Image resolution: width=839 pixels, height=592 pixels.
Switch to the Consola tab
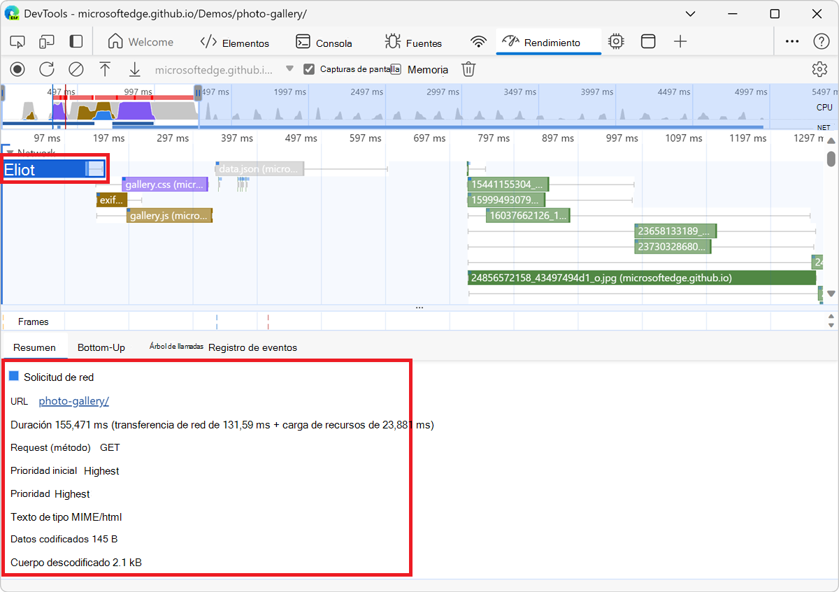tap(324, 43)
